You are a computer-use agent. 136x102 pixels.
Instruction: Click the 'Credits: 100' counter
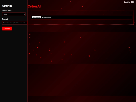click(x=129, y=2)
